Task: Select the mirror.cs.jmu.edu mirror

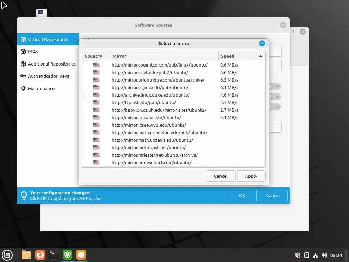Action: click(x=174, y=87)
